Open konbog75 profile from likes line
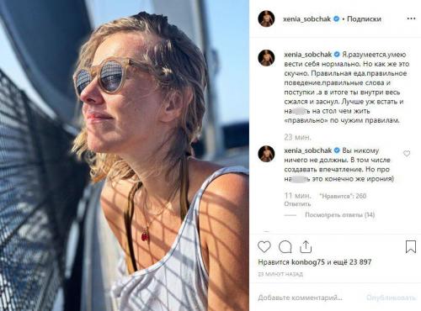The image size is (421, 311). point(308,262)
